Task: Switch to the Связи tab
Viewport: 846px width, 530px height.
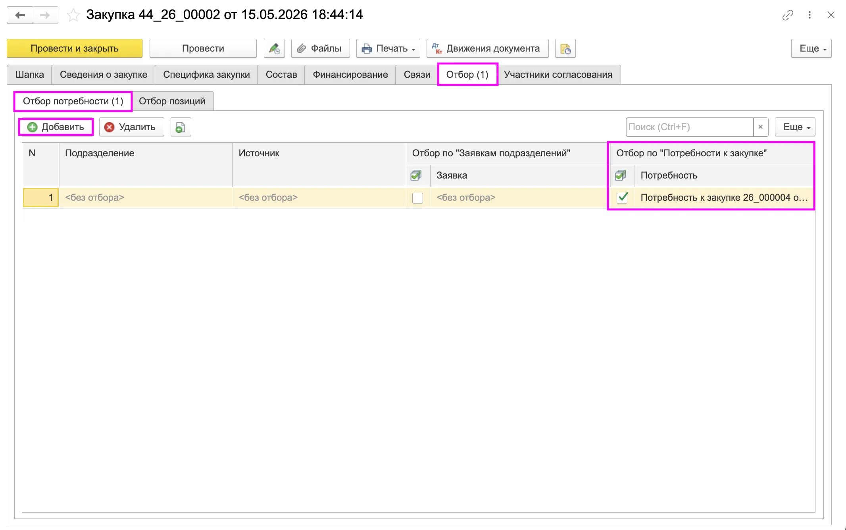Action: pos(417,75)
